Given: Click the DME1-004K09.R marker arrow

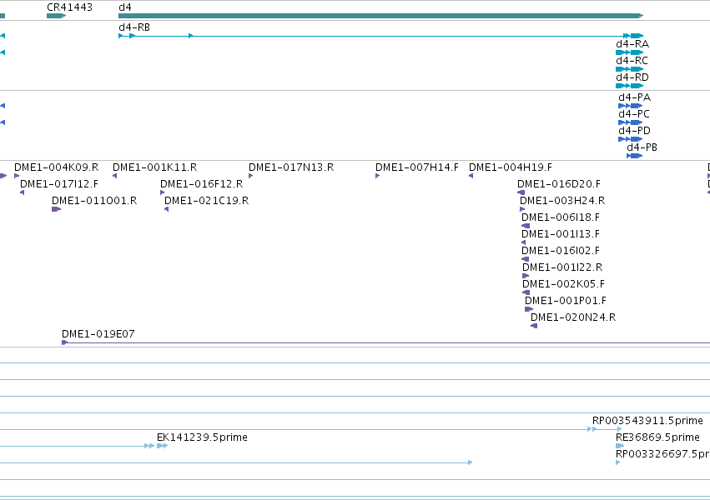Looking at the screenshot, I should click(17, 176).
